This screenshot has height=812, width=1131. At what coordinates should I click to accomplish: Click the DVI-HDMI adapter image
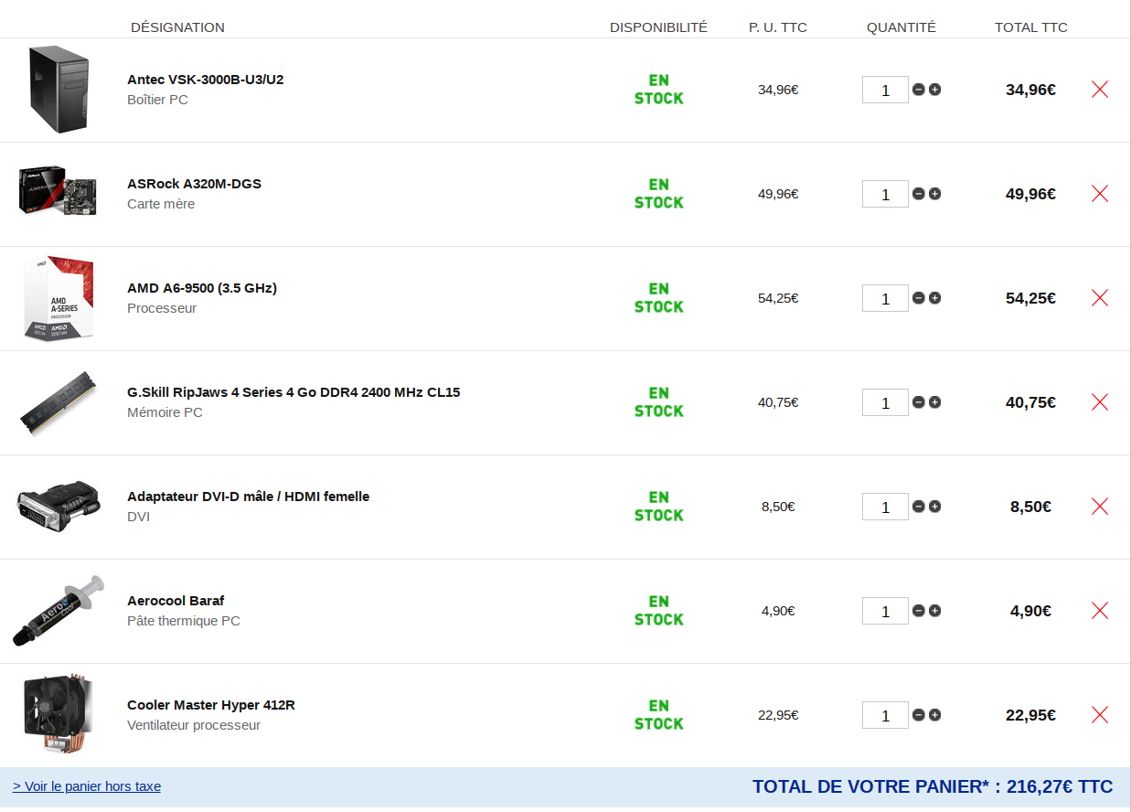[x=58, y=507]
